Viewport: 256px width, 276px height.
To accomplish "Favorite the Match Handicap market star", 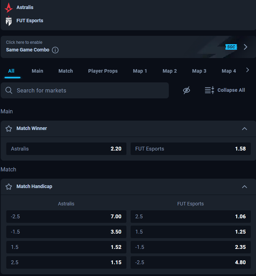I will 9,187.
